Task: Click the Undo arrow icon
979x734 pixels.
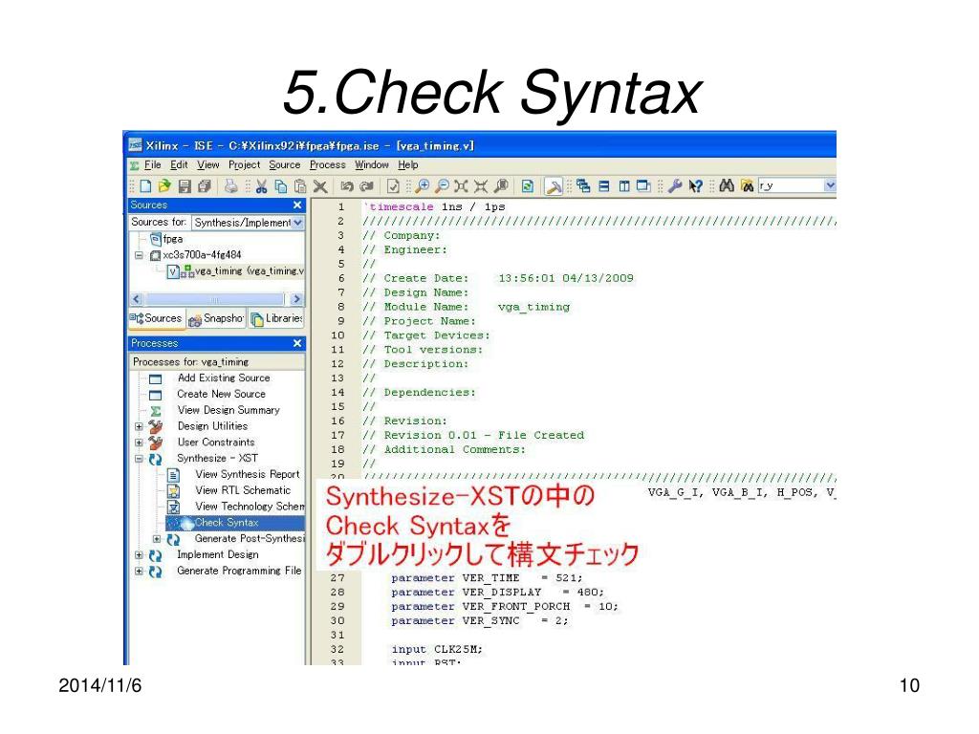Action: coord(347,186)
